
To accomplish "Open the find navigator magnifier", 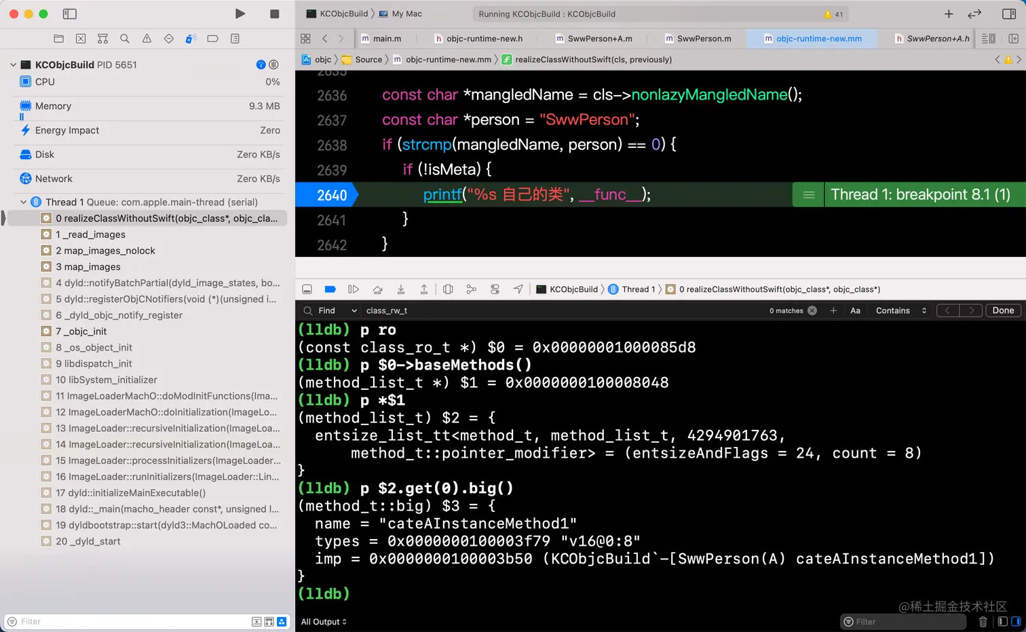I will pyautogui.click(x=125, y=39).
